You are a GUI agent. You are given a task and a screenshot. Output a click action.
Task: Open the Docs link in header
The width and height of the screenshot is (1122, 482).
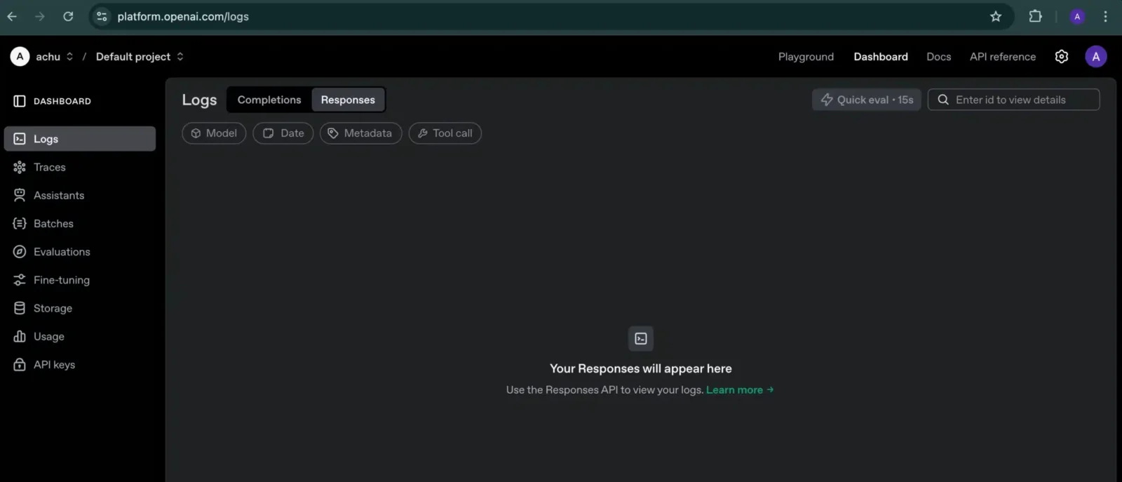pyautogui.click(x=939, y=56)
